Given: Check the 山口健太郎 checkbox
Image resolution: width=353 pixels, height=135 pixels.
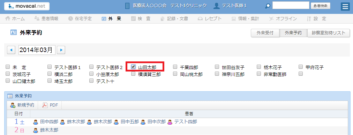Looking at the screenshot, I should tap(8, 81).
